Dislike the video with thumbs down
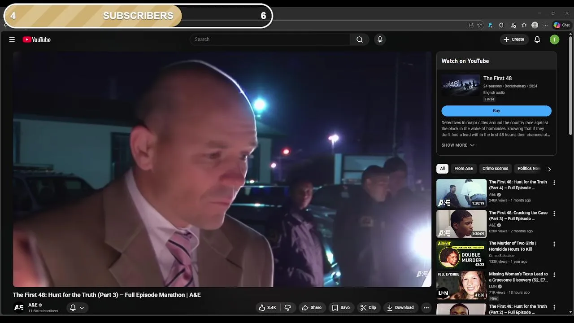The height and width of the screenshot is (323, 574). 288,308
